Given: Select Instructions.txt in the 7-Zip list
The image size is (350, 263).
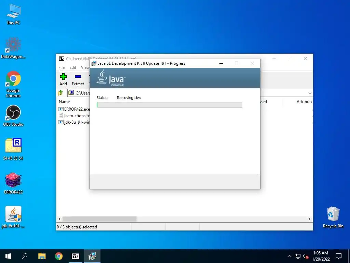Looking at the screenshot, I should point(74,116).
